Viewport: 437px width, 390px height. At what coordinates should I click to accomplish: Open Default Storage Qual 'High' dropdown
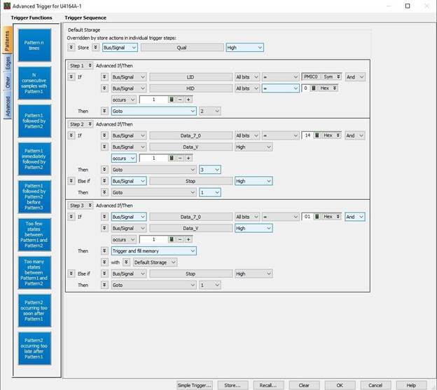pyautogui.click(x=244, y=48)
